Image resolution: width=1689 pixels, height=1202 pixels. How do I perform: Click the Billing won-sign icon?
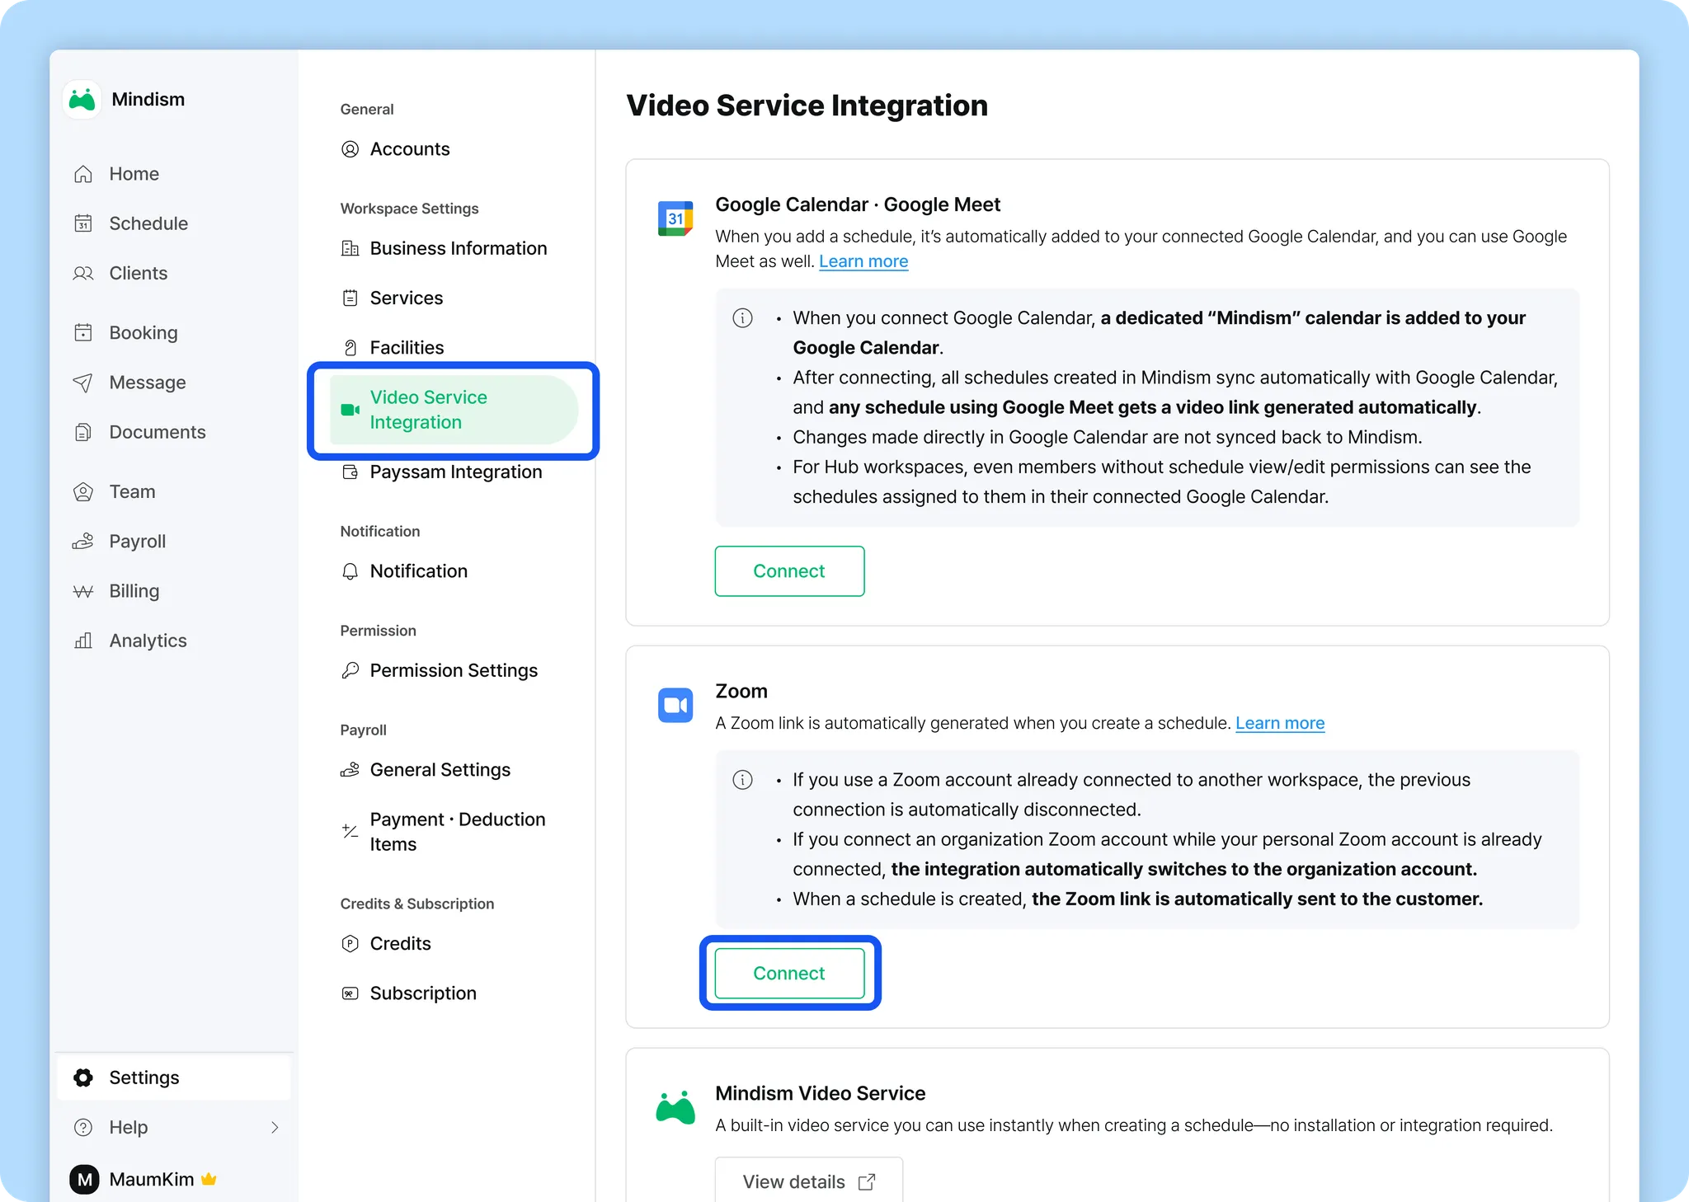coord(83,591)
